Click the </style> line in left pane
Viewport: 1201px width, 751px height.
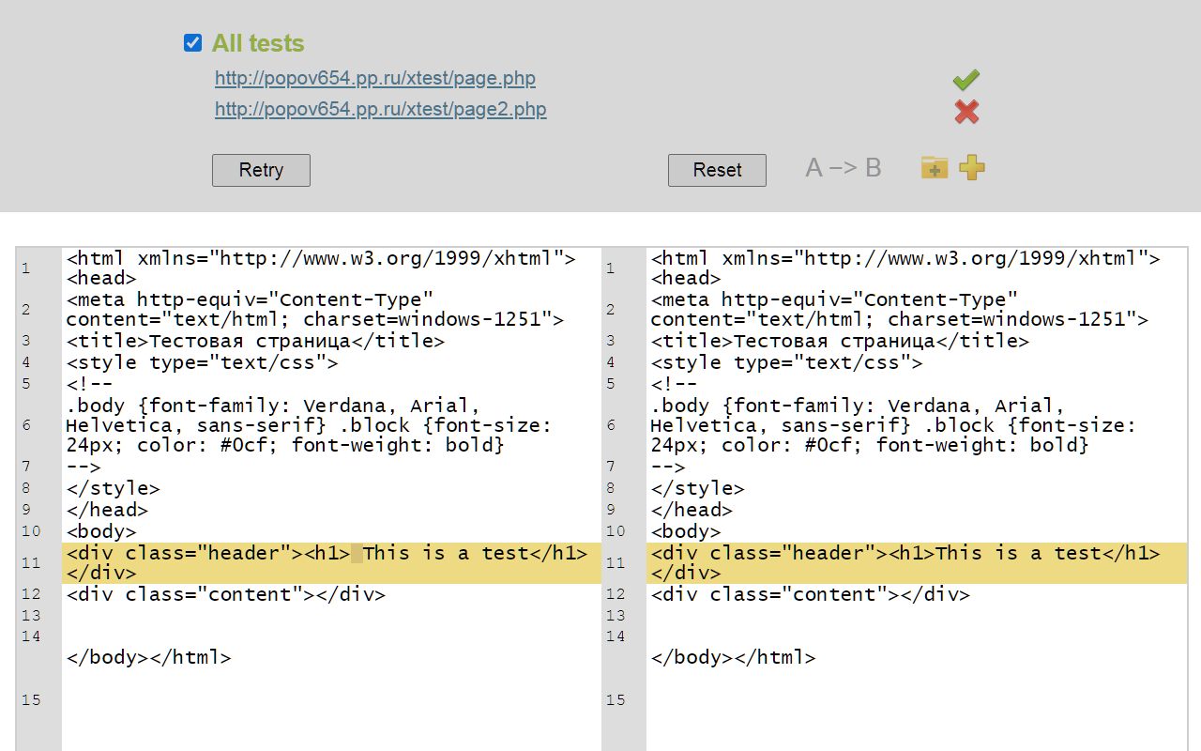[x=113, y=488]
